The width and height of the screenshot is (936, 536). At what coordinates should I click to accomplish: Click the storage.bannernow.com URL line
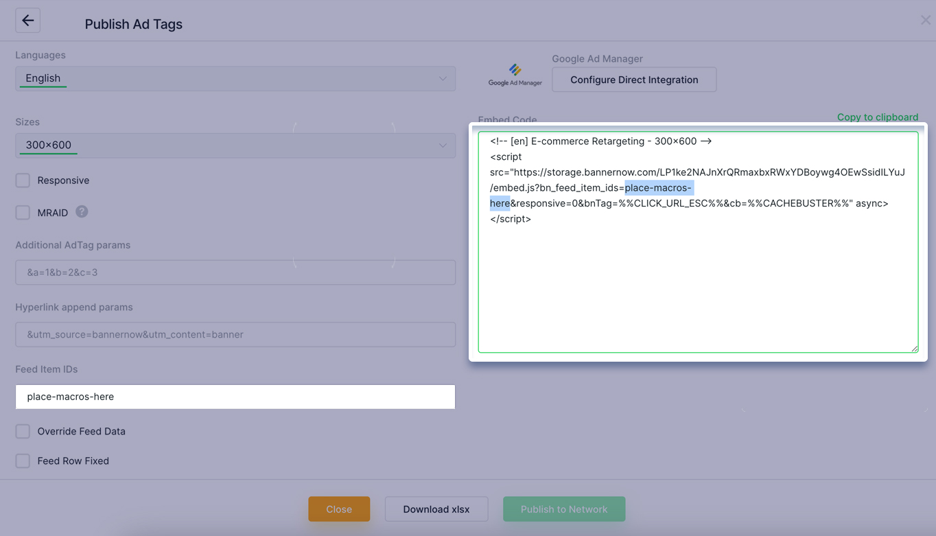697,172
